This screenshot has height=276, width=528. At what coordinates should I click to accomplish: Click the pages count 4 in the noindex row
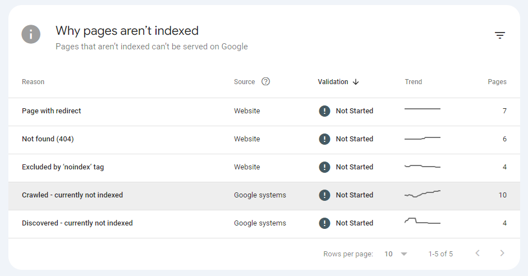tap(504, 167)
